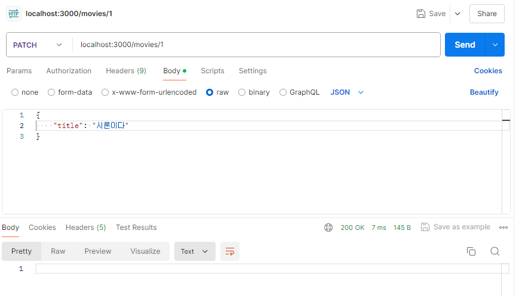
Task: Open the Save options dropdown arrow
Action: 457,14
